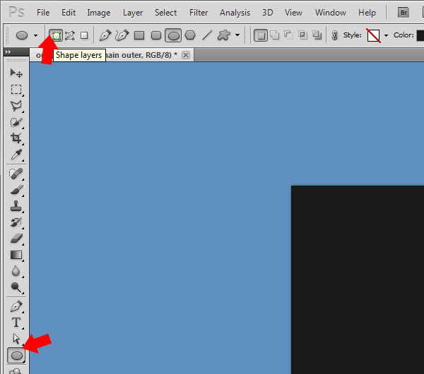This screenshot has height=374, width=424.
Task: Select the Rectangular Marquee tool
Action: pos(16,90)
